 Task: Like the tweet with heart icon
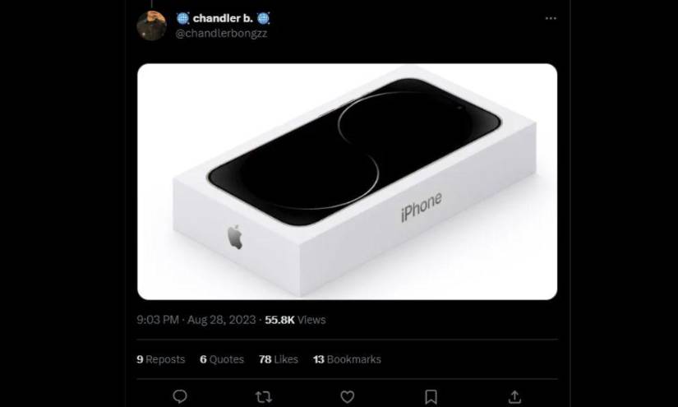coord(348,396)
